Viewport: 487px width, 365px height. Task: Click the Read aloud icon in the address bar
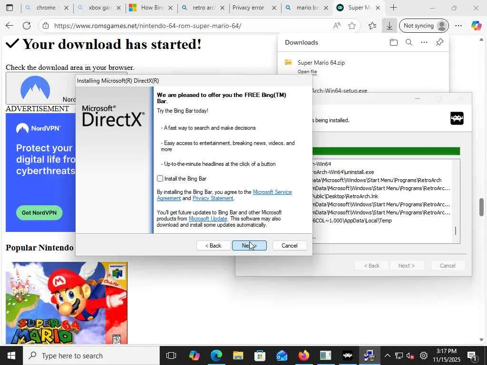337,26
